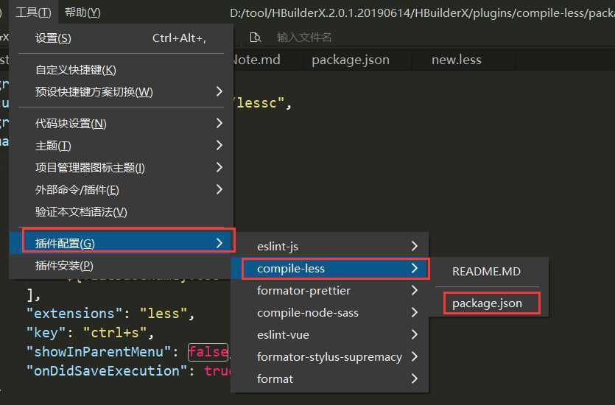Expand 预设快捷键方案切换(W) submenu
615x405 pixels.
click(122, 92)
